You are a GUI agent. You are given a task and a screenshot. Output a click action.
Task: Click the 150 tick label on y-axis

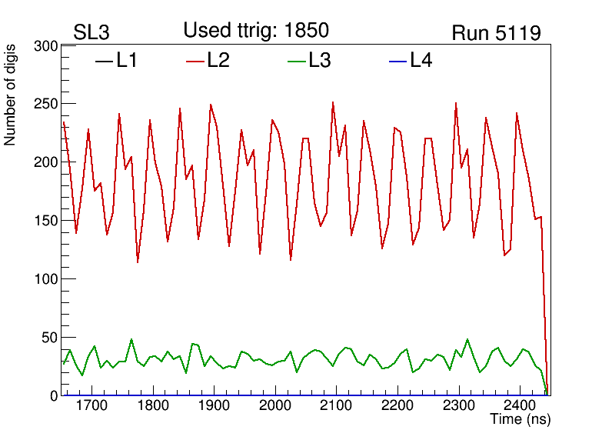pos(47,222)
